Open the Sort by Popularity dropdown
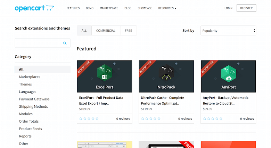The image size is (271, 148). coord(228,31)
